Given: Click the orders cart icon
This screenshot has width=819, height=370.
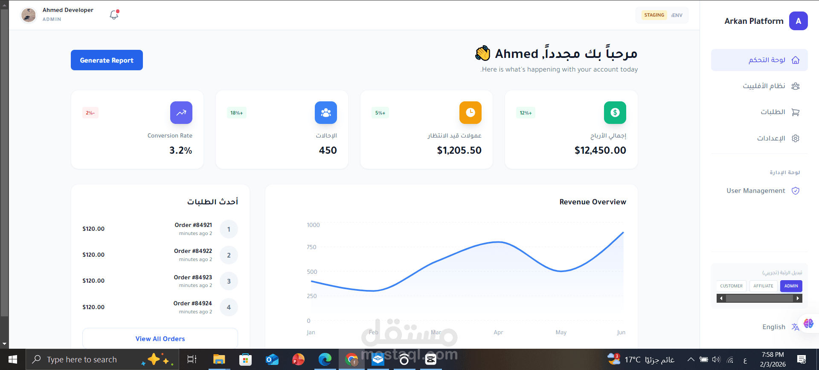Looking at the screenshot, I should pyautogui.click(x=796, y=112).
